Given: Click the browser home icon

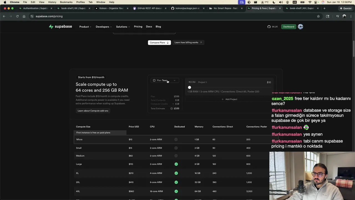Looking at the screenshot, I should tap(24, 16).
